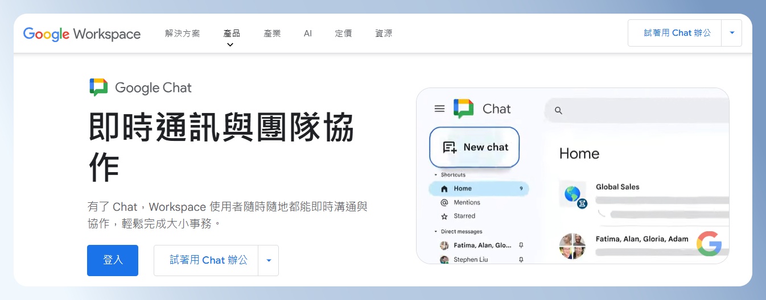This screenshot has height=300, width=766.
Task: Click the Global Sales globe avatar
Action: pos(572,194)
